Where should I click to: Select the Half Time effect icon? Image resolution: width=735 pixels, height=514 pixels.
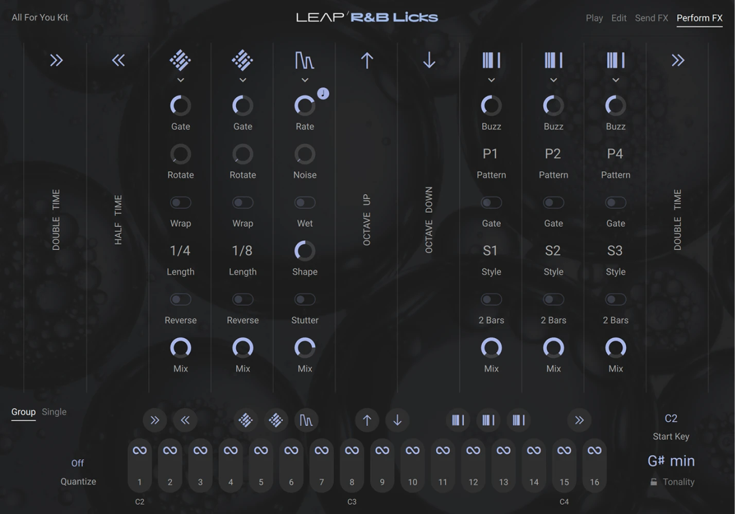coord(118,60)
